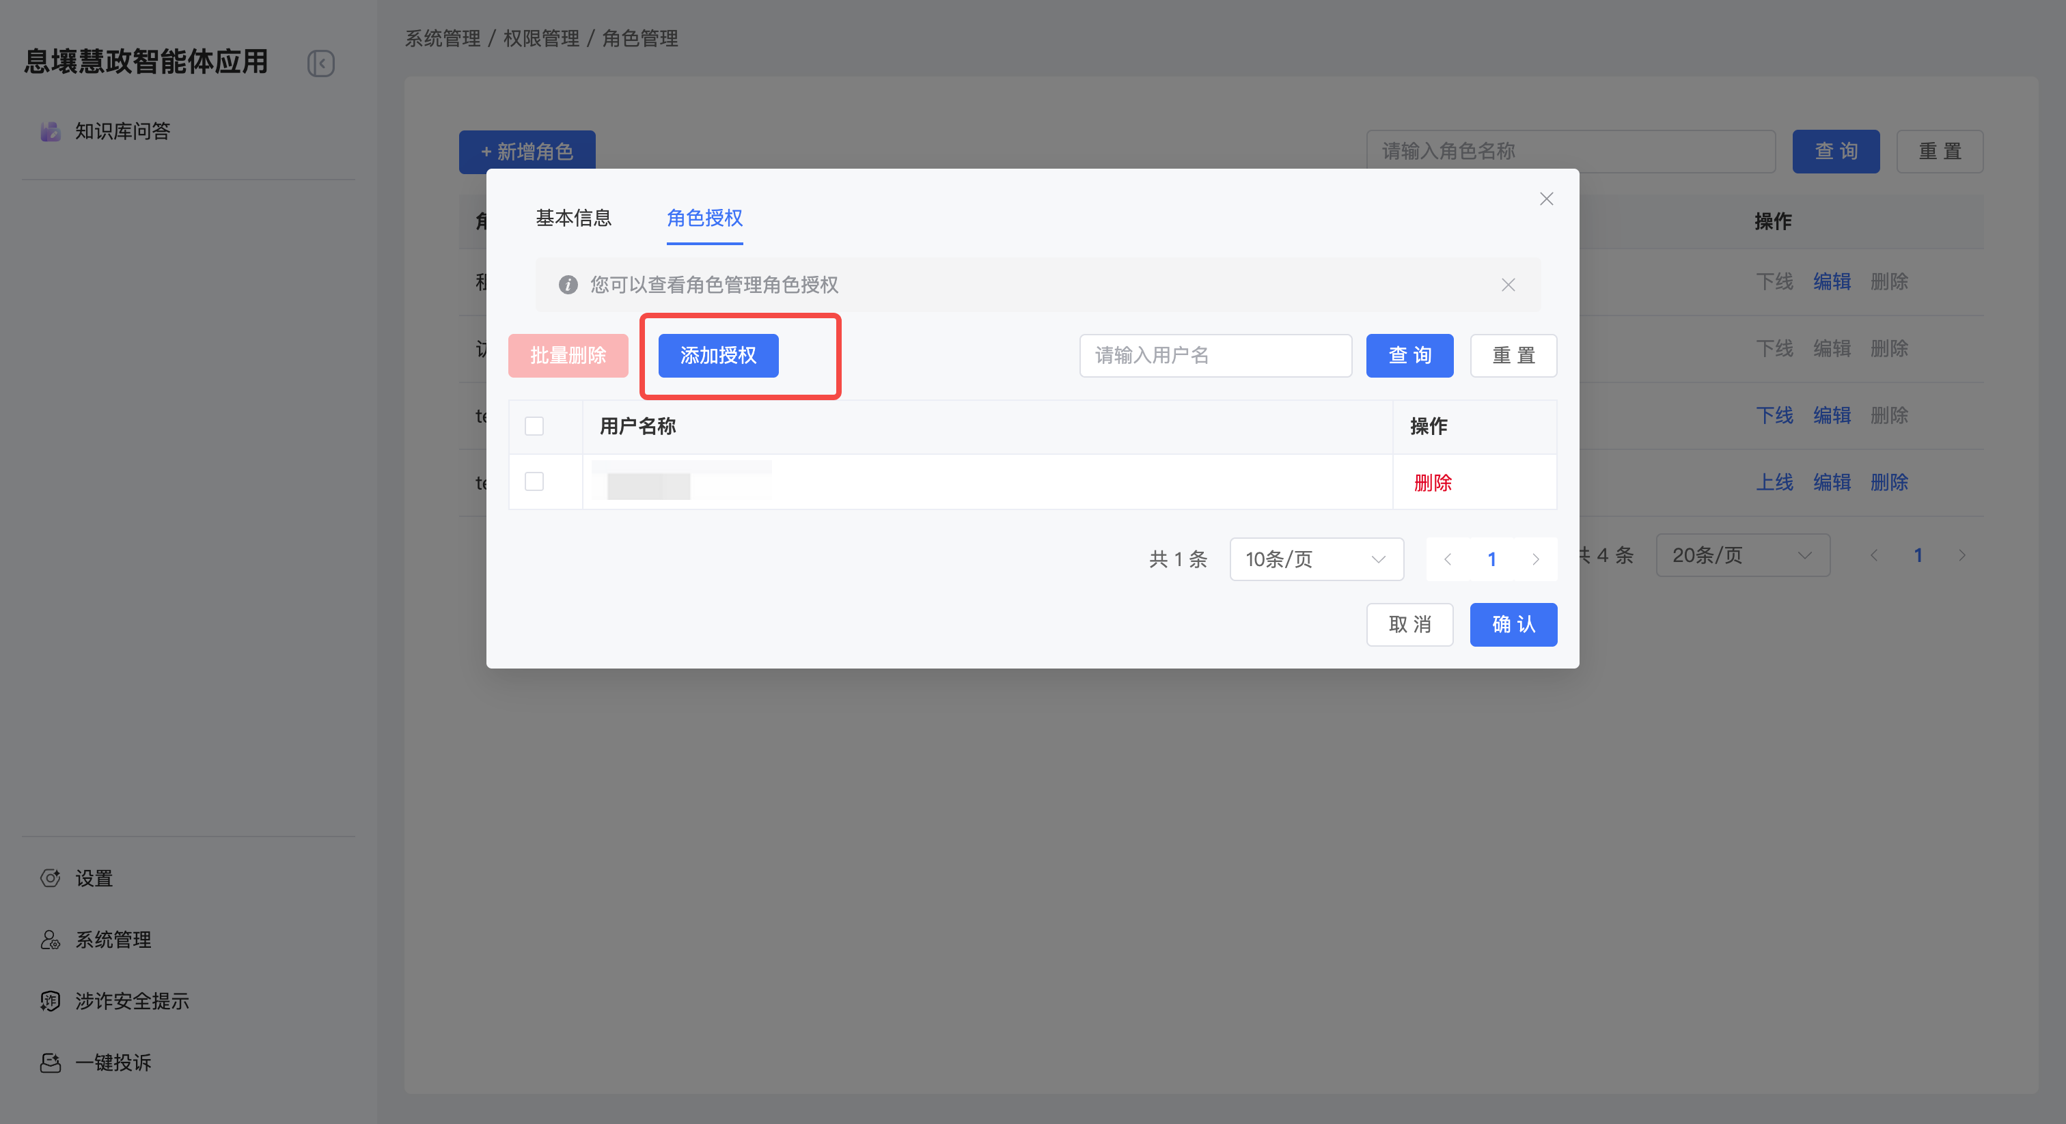
Task: Expand the 10条/页 page size dropdown
Action: pos(1316,559)
